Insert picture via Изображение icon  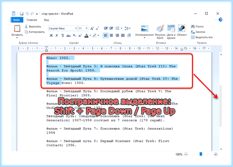coord(144,28)
